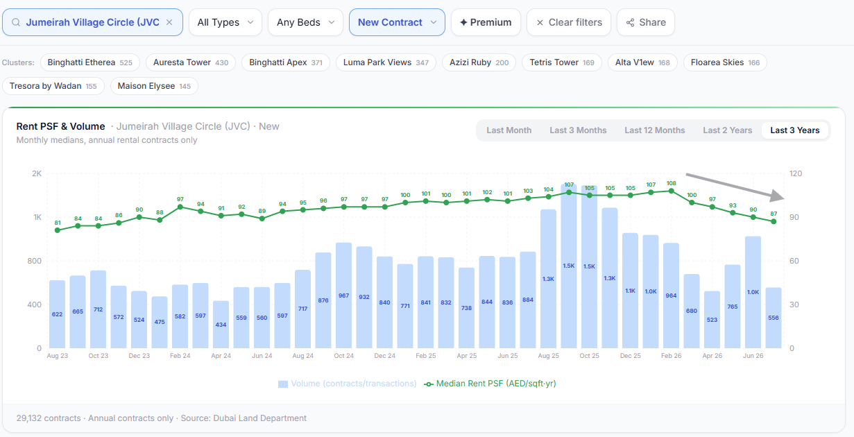Choose the Last 2 Years range
The width and height of the screenshot is (854, 437).
coord(727,130)
